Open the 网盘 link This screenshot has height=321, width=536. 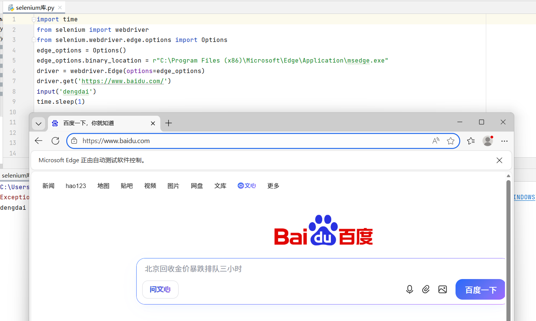(x=197, y=186)
